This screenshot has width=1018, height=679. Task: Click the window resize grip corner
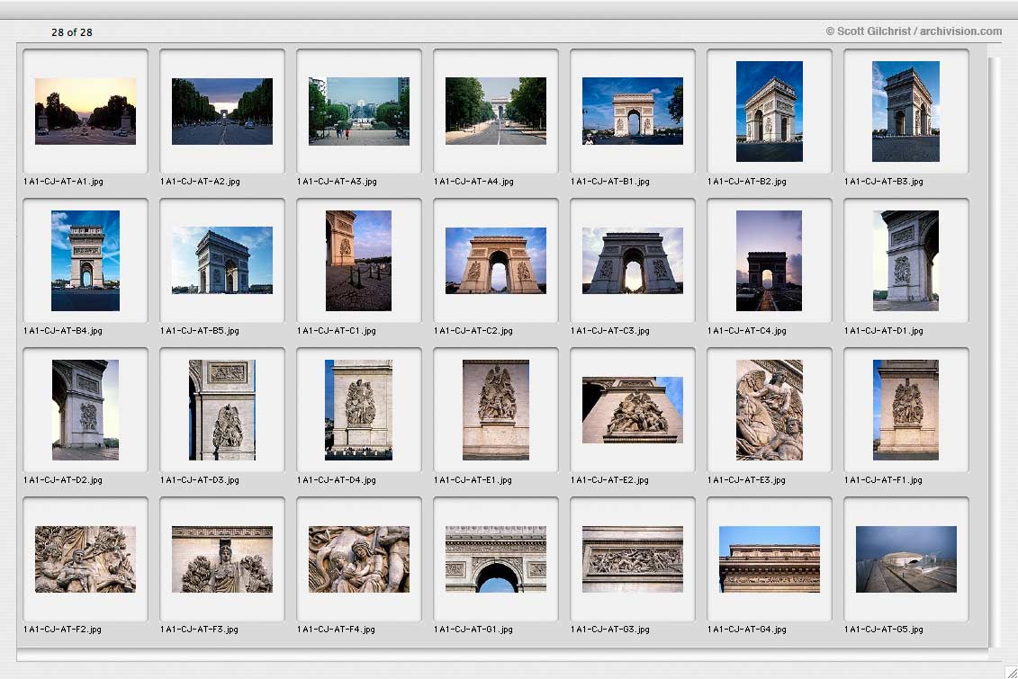[1012, 673]
